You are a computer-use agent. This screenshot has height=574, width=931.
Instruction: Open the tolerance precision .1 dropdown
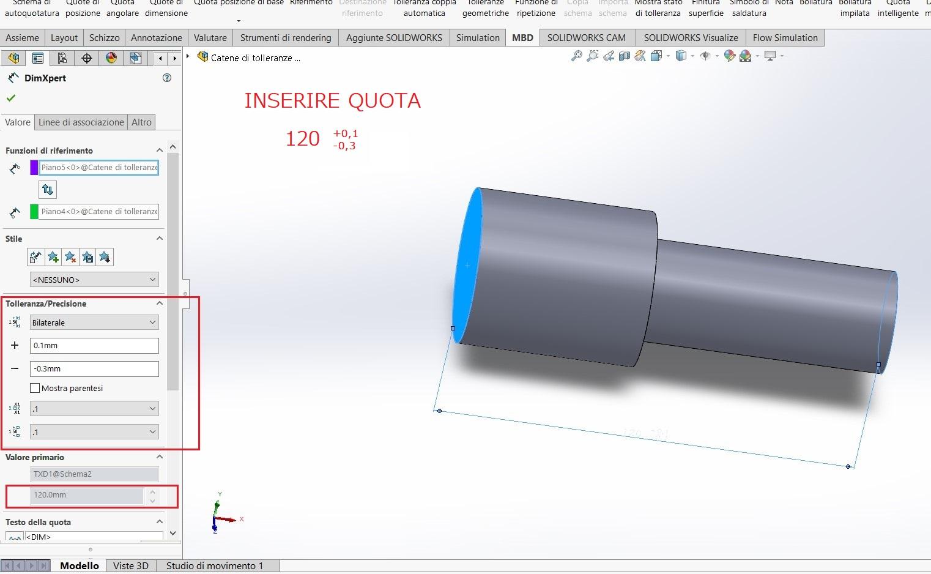94,432
